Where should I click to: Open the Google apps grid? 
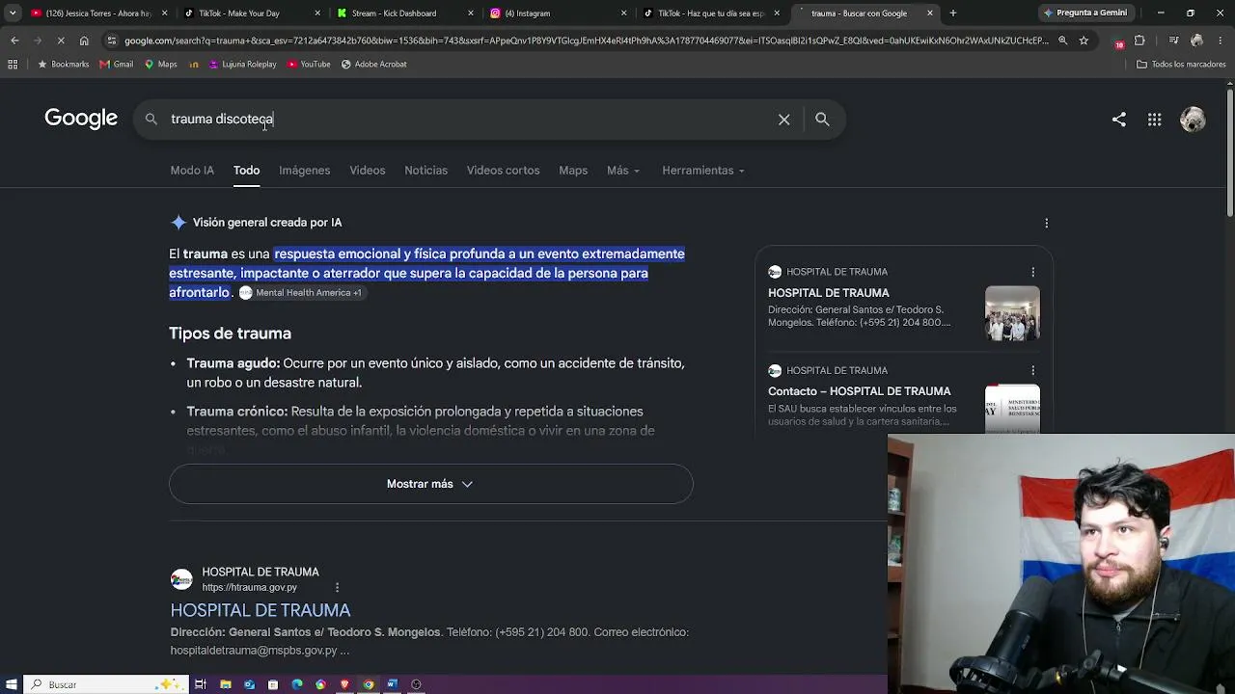click(x=1154, y=120)
